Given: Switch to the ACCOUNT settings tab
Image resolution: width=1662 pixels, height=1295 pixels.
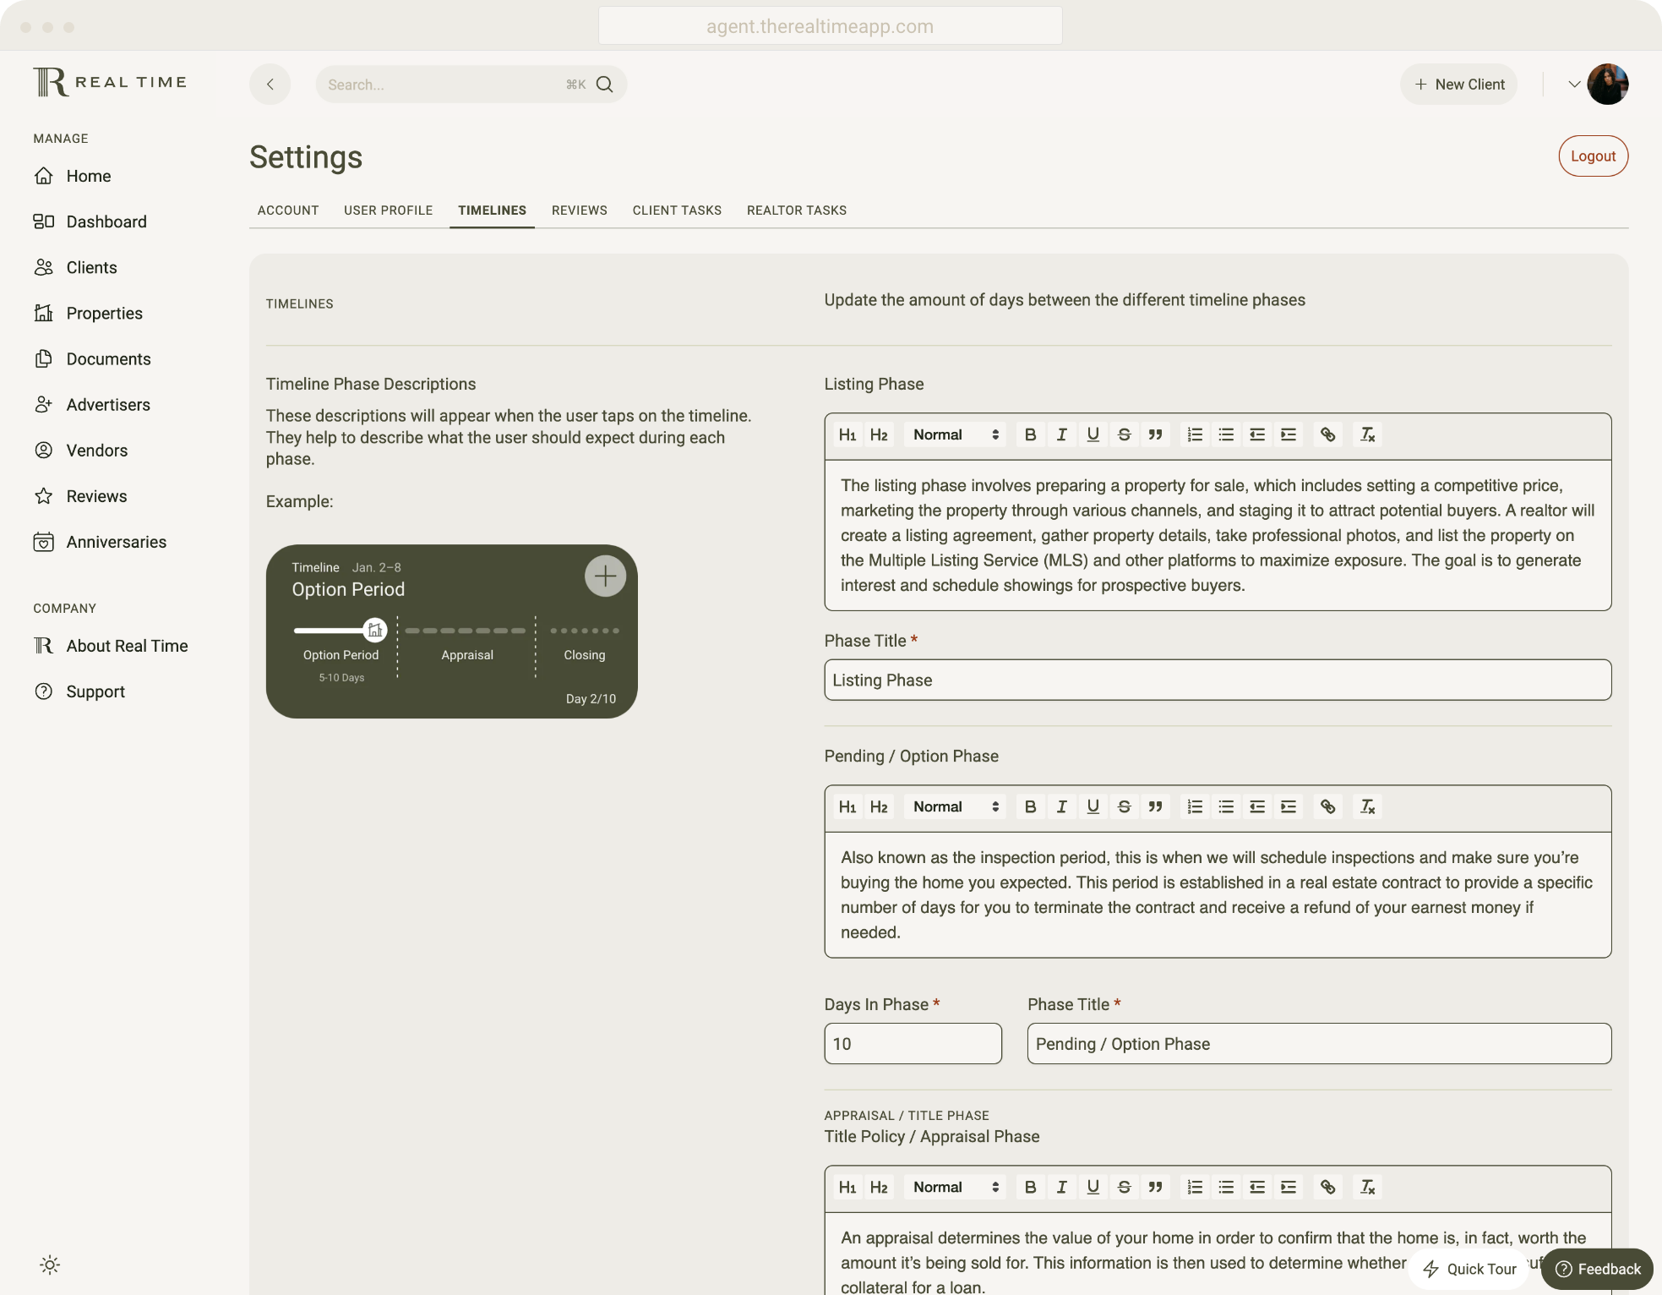Looking at the screenshot, I should [x=287, y=210].
